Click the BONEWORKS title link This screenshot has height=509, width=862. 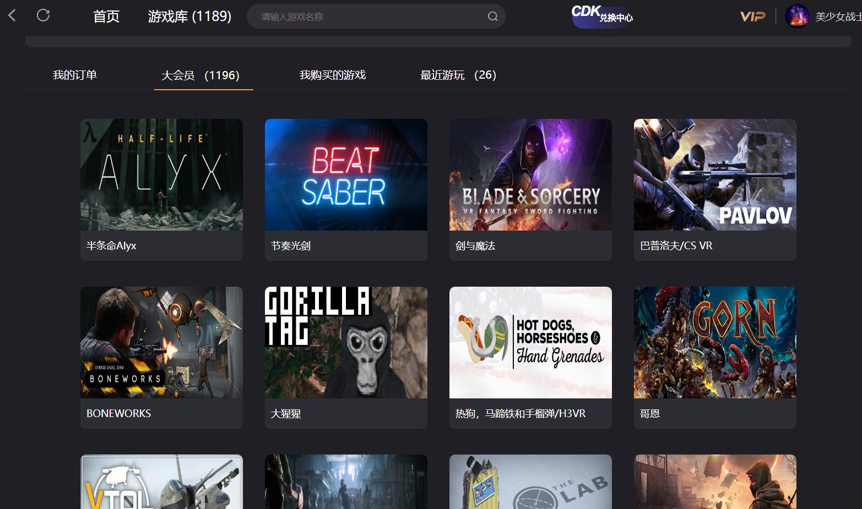pyautogui.click(x=119, y=413)
